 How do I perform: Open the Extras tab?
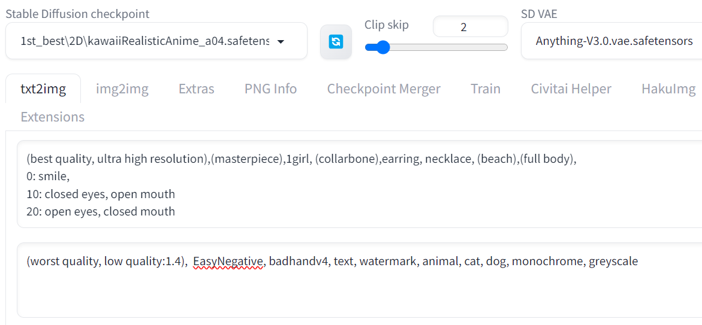[196, 89]
